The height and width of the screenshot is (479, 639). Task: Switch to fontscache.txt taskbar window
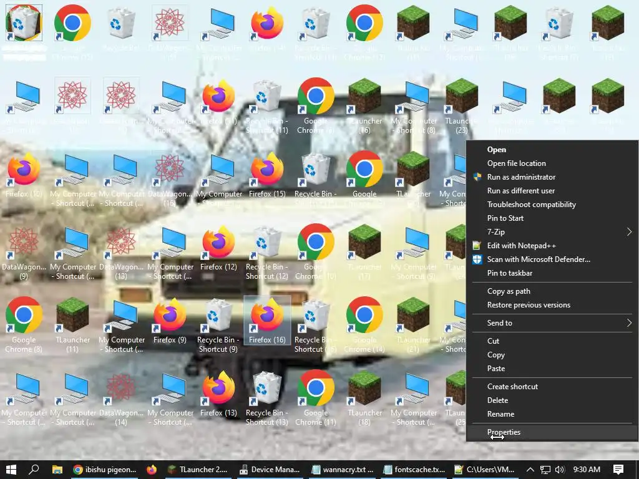point(414,470)
